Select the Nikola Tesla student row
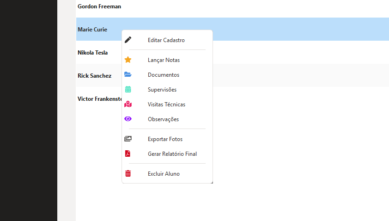389x221 pixels. pos(93,53)
